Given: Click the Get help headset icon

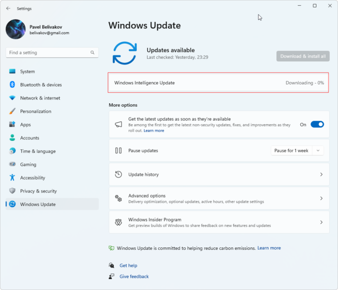Looking at the screenshot, I should tap(111, 265).
